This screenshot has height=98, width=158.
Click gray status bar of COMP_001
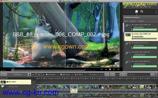pyautogui.click(x=144, y=39)
